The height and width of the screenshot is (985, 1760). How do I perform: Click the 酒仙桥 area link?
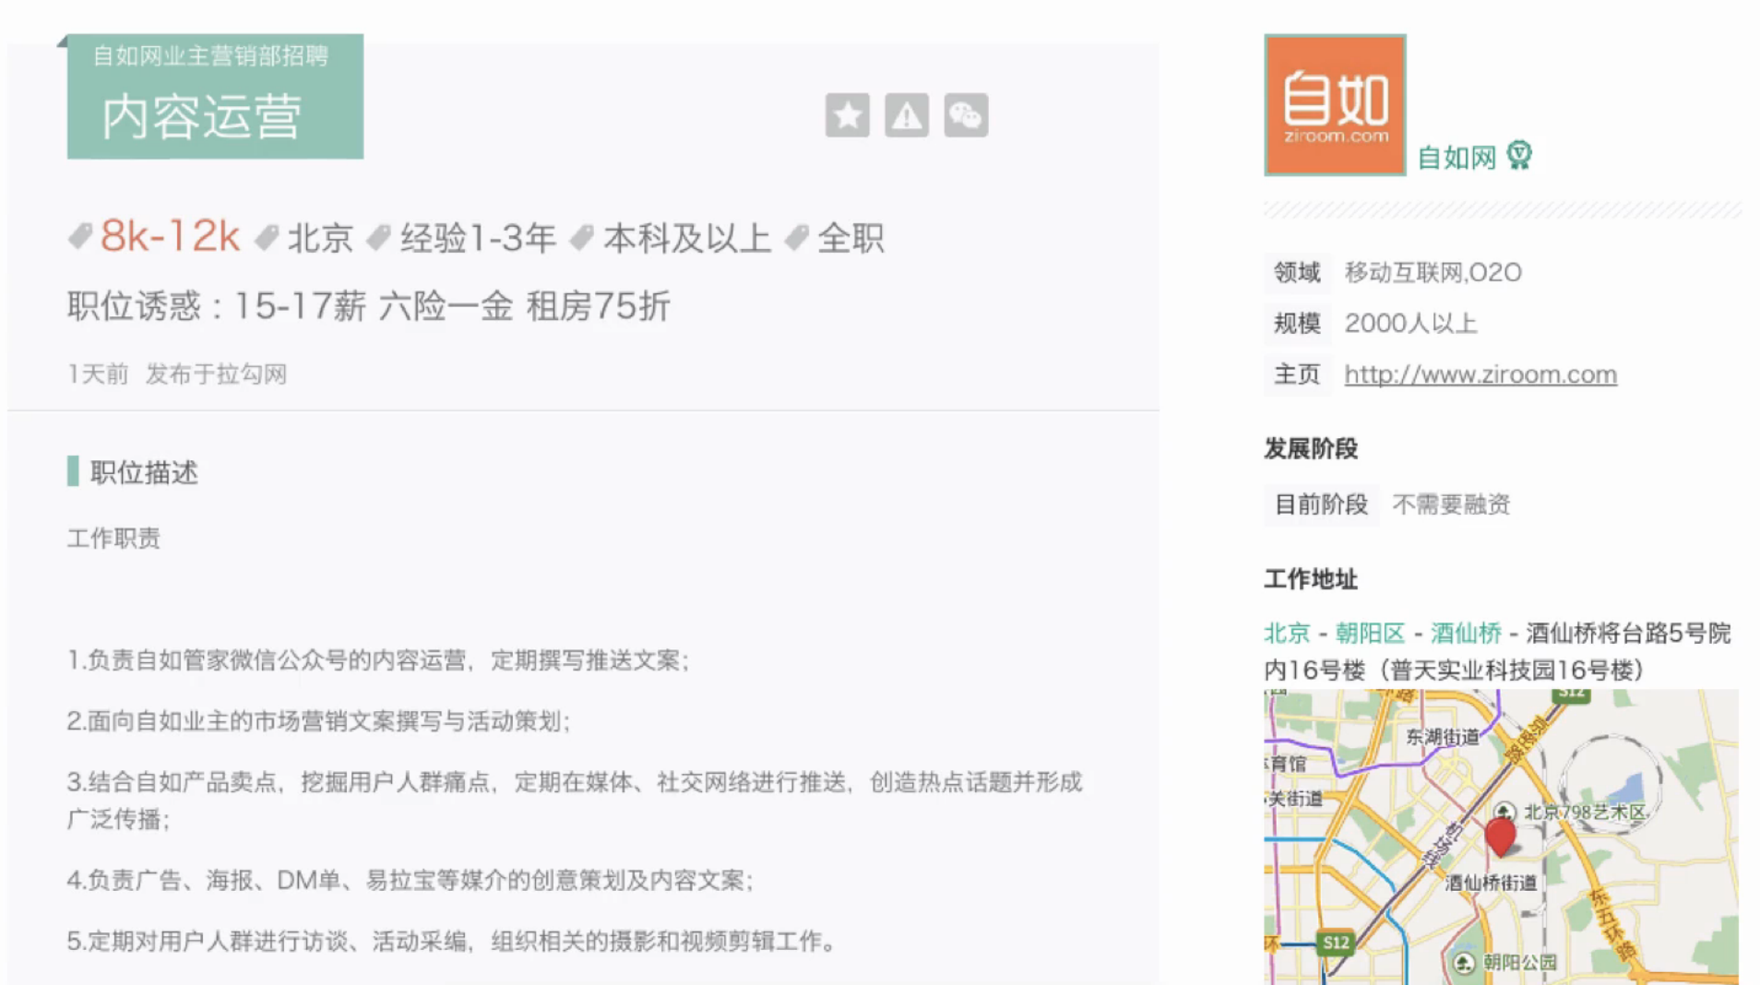[x=1466, y=633]
